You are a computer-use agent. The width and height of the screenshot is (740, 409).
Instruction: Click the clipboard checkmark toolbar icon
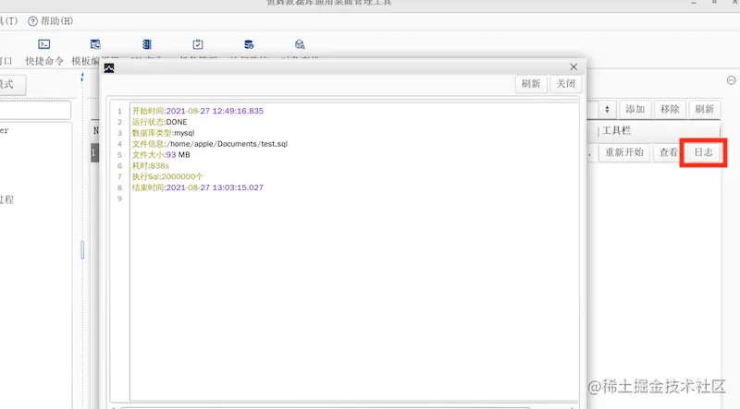[198, 44]
